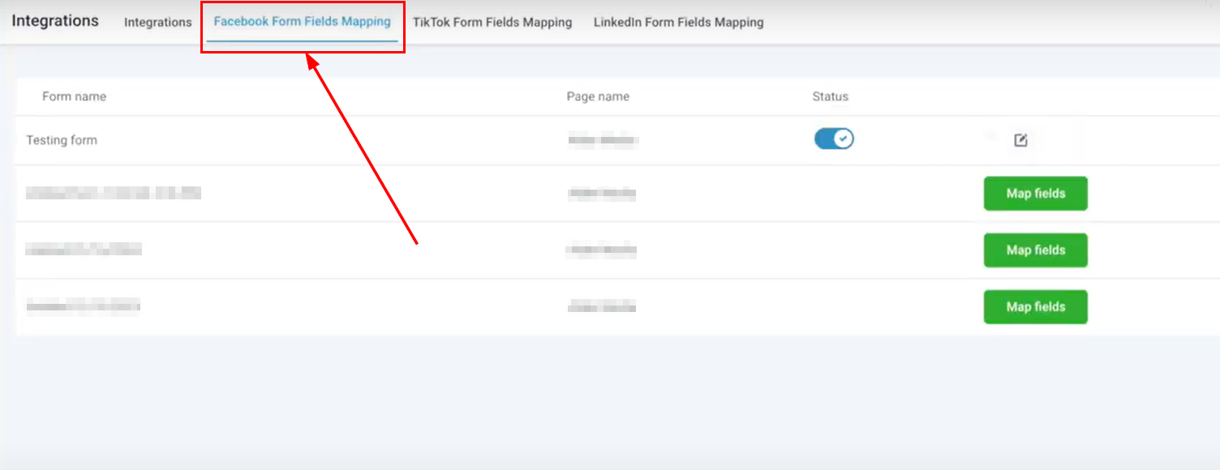The image size is (1220, 470).
Task: Select the blurred form name under Testing form
Action: point(114,194)
